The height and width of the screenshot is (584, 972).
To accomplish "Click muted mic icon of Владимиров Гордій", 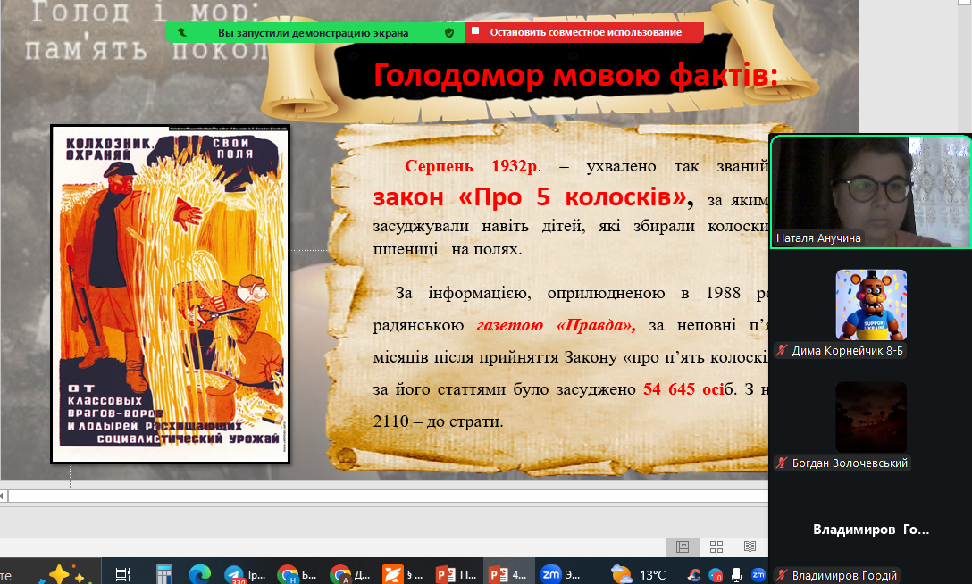I will 782,576.
